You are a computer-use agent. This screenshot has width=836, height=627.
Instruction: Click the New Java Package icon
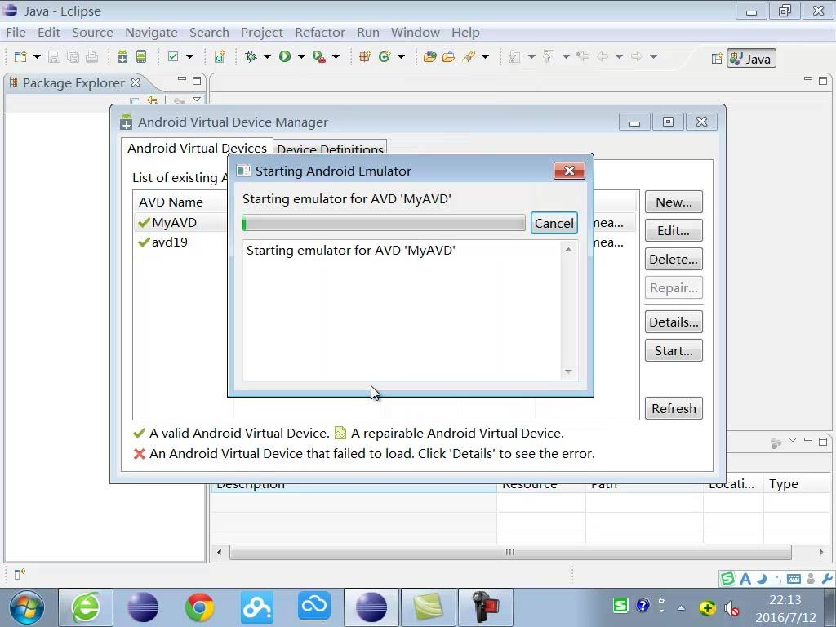click(365, 56)
